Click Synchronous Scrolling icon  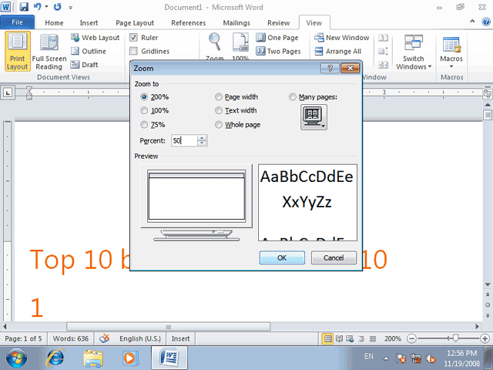coord(383,51)
